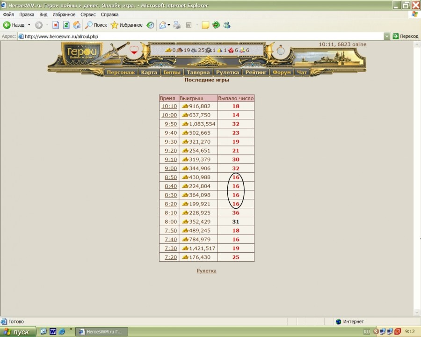Open the Избранное menu in menu bar
Image resolution: width=421 pixels, height=337 pixels.
click(64, 14)
